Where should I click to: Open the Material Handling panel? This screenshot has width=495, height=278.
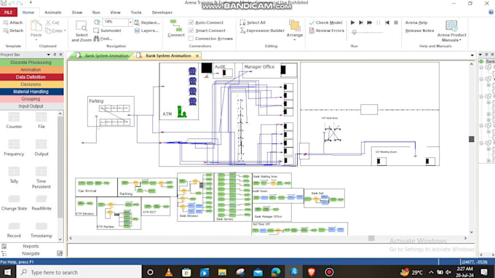(x=31, y=92)
